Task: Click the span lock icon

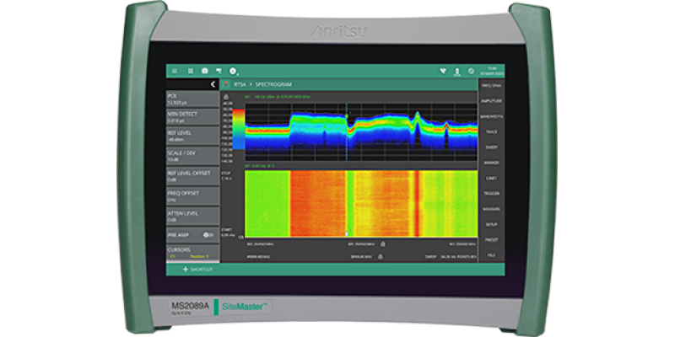Action: tap(381, 257)
